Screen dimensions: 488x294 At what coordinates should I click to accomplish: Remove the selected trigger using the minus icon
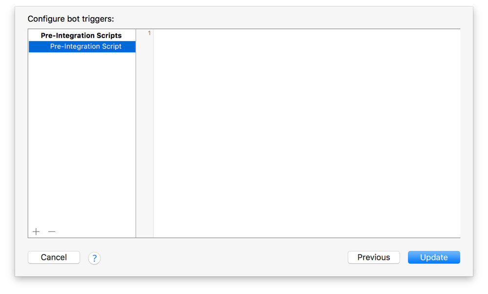51,231
